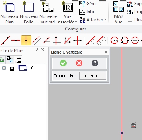Click the on-screen keyboard icon in canvas
The image size is (142, 140).
[134, 125]
